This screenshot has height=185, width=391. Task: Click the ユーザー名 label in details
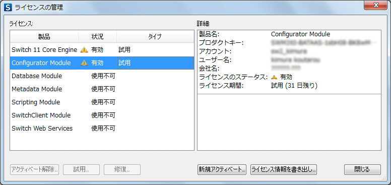[215, 60]
